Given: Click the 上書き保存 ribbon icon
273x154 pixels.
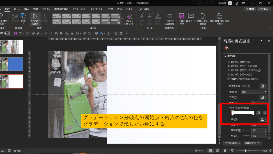Looking at the screenshot, I should (182, 18).
